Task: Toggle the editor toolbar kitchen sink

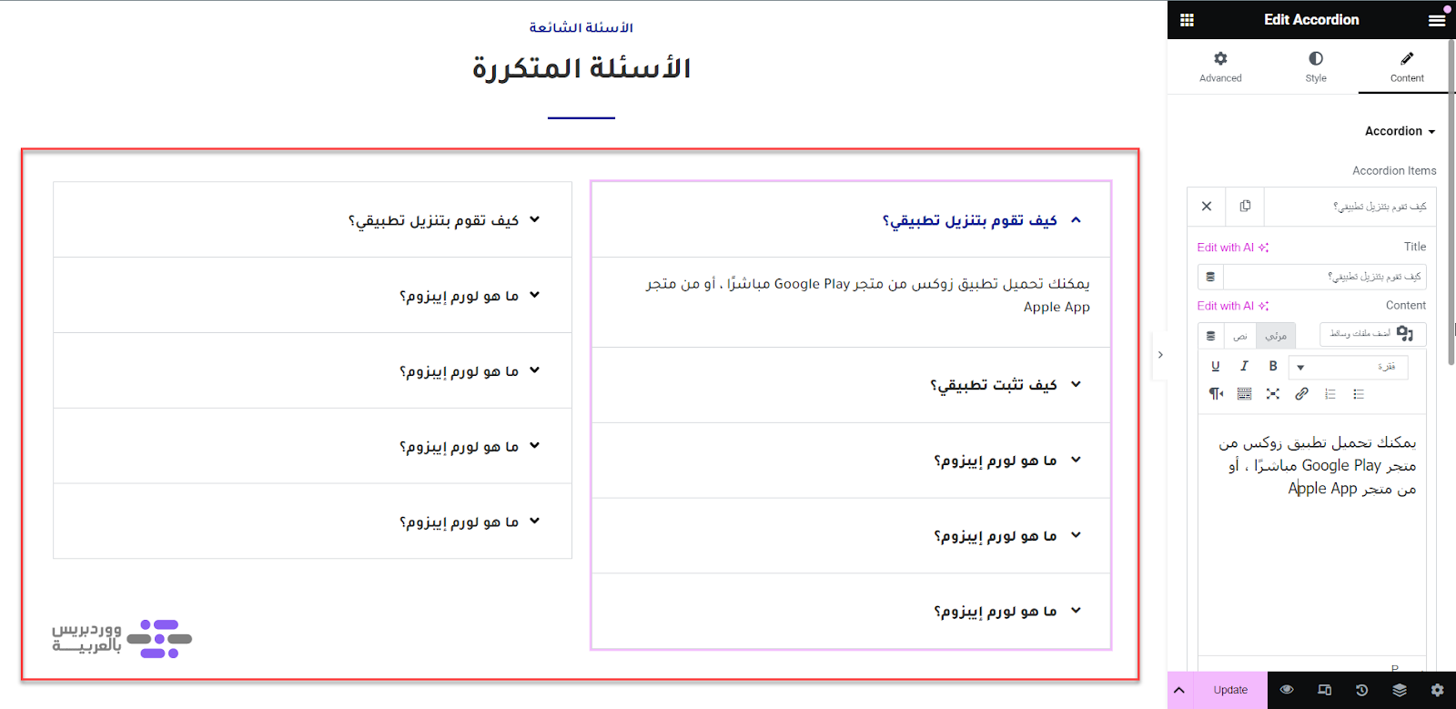Action: pyautogui.click(x=1244, y=394)
